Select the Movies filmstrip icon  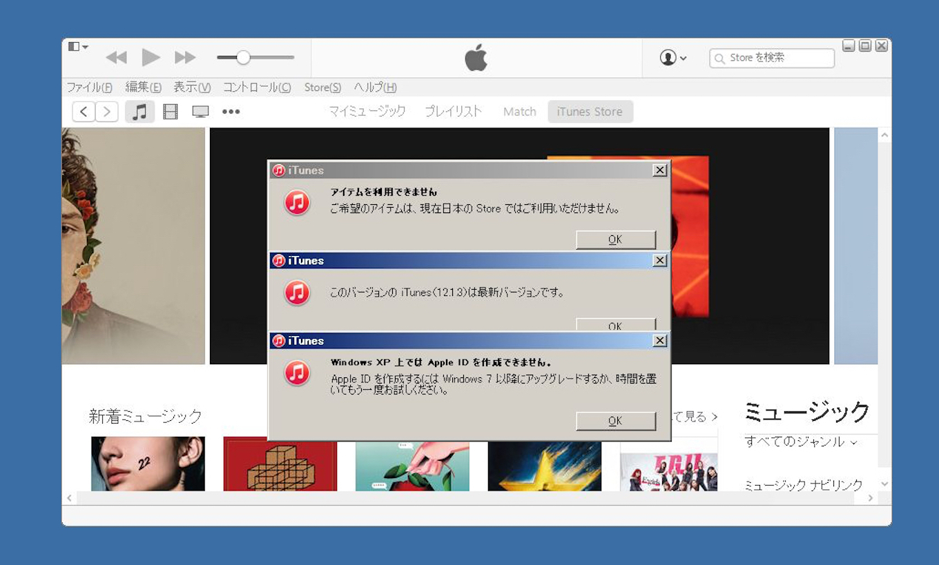[171, 112]
